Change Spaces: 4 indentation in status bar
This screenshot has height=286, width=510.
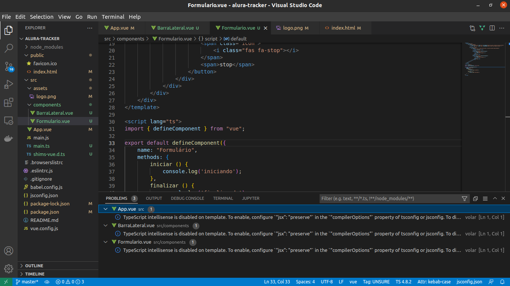[305, 282]
